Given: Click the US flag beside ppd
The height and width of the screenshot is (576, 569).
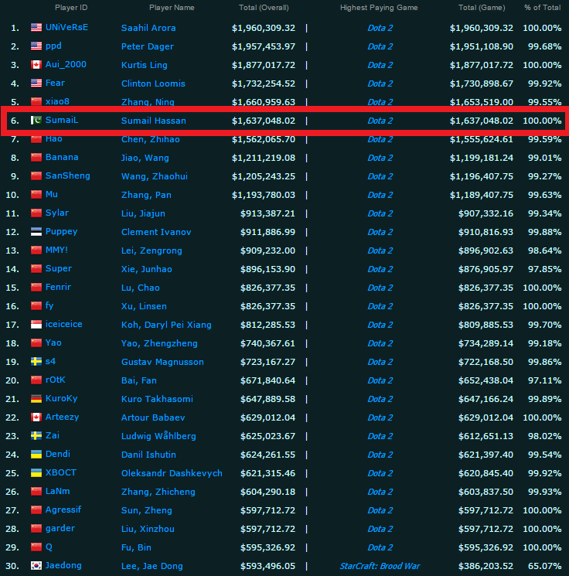Looking at the screenshot, I should [36, 46].
